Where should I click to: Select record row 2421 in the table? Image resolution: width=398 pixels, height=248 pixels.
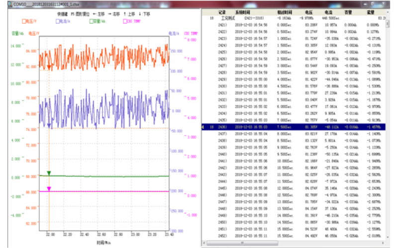[294, 25]
